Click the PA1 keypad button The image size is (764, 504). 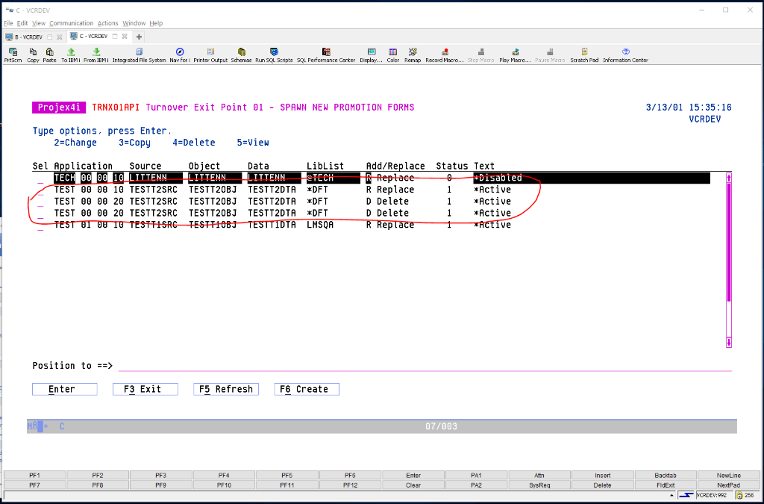[476, 475]
